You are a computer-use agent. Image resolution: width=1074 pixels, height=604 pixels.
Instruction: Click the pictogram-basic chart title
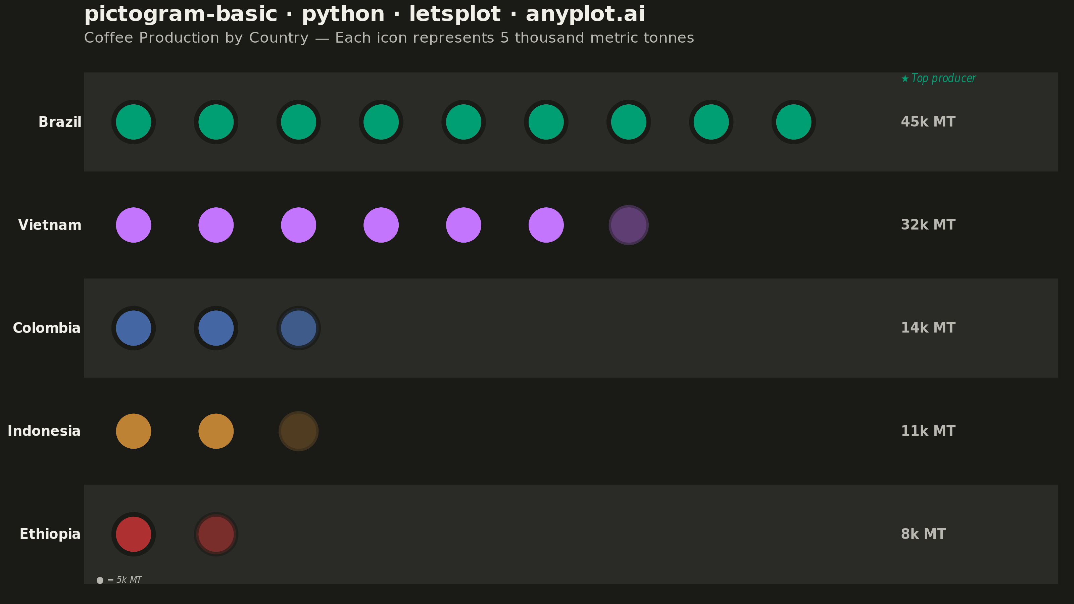click(x=365, y=14)
